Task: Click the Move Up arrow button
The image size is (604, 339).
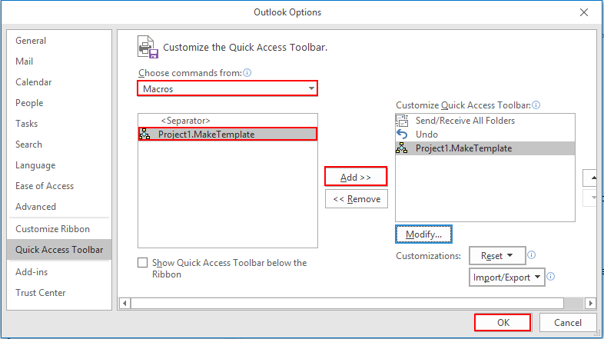Action: (589, 178)
